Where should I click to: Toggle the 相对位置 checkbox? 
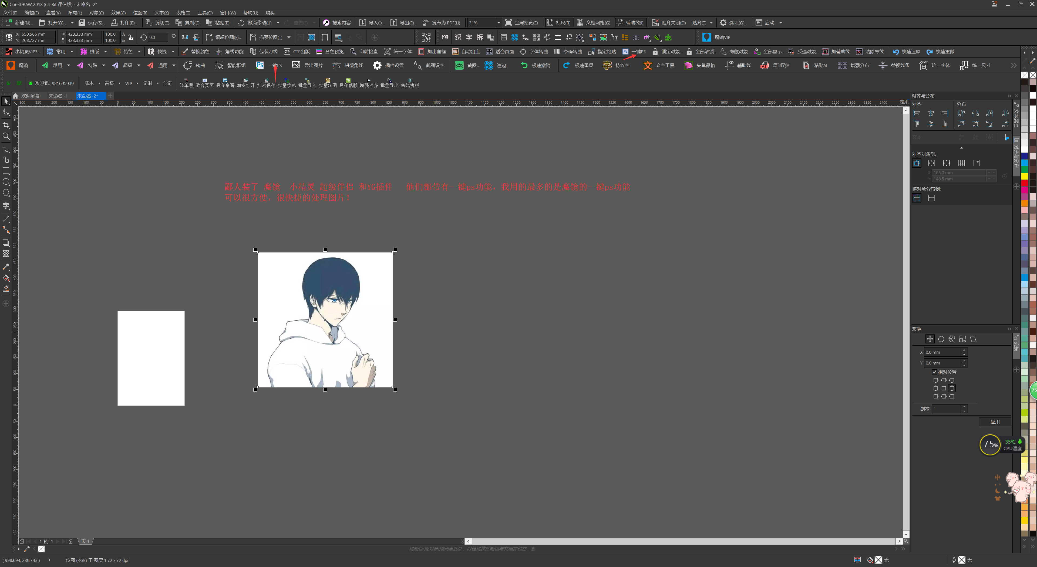pyautogui.click(x=934, y=372)
